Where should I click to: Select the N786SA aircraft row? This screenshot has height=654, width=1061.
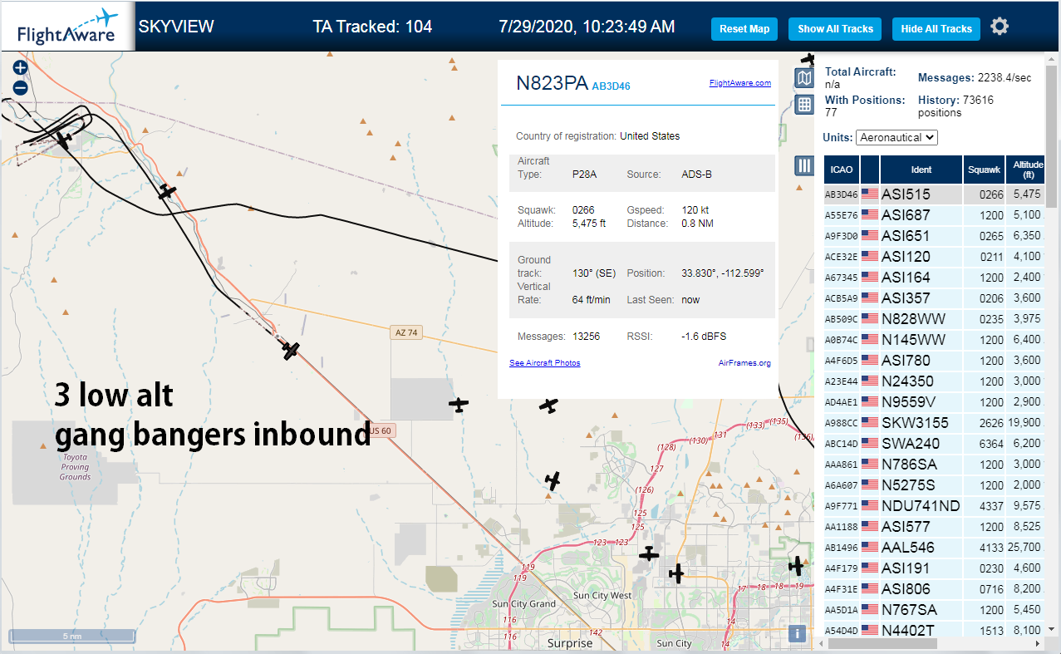(x=934, y=465)
